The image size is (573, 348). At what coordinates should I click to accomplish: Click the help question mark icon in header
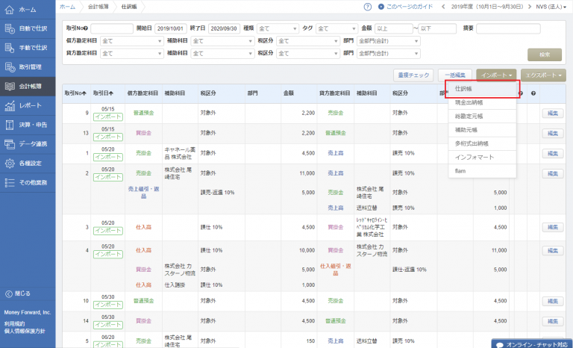pyautogui.click(x=368, y=7)
